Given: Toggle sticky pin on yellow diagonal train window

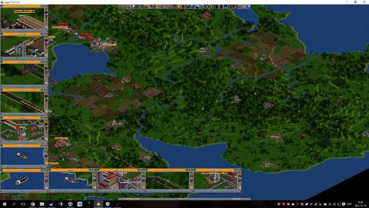Looking at the screenshot, I should pos(47,90).
